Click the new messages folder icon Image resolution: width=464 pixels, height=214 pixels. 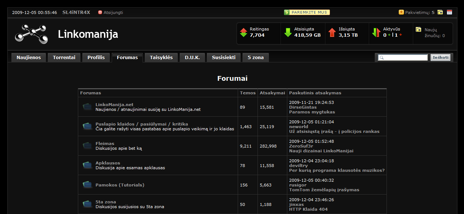tap(418, 29)
